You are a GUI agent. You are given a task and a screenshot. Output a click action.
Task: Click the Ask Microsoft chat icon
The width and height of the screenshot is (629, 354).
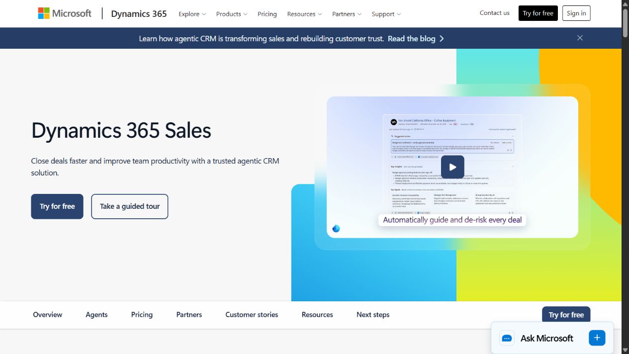pyautogui.click(x=507, y=338)
